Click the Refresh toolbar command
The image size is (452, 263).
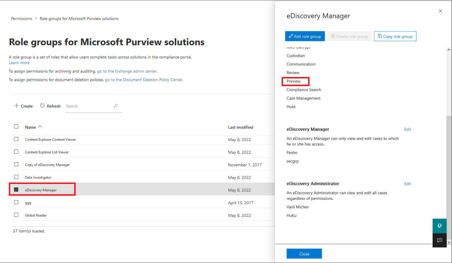[x=50, y=106]
